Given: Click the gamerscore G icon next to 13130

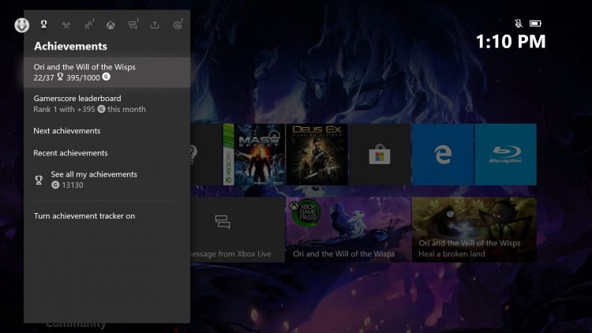Looking at the screenshot, I should [55, 185].
